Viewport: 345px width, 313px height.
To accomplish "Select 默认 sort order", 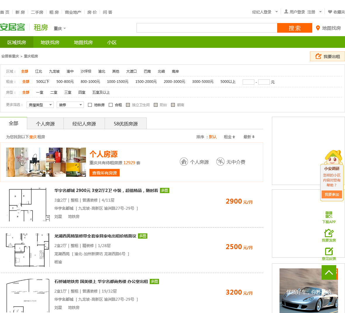I will pos(213,137).
